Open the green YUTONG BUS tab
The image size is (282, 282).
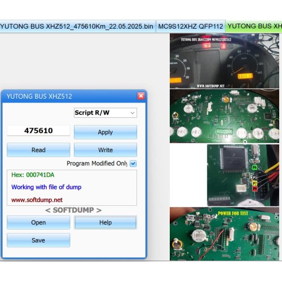pos(254,27)
